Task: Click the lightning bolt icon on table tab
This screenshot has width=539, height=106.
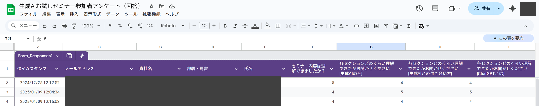Action: (82, 56)
